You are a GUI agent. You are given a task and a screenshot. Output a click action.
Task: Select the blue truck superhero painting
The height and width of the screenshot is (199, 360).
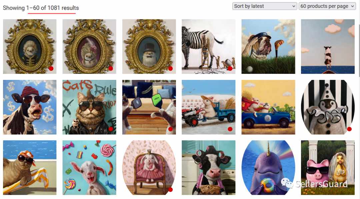click(268, 107)
